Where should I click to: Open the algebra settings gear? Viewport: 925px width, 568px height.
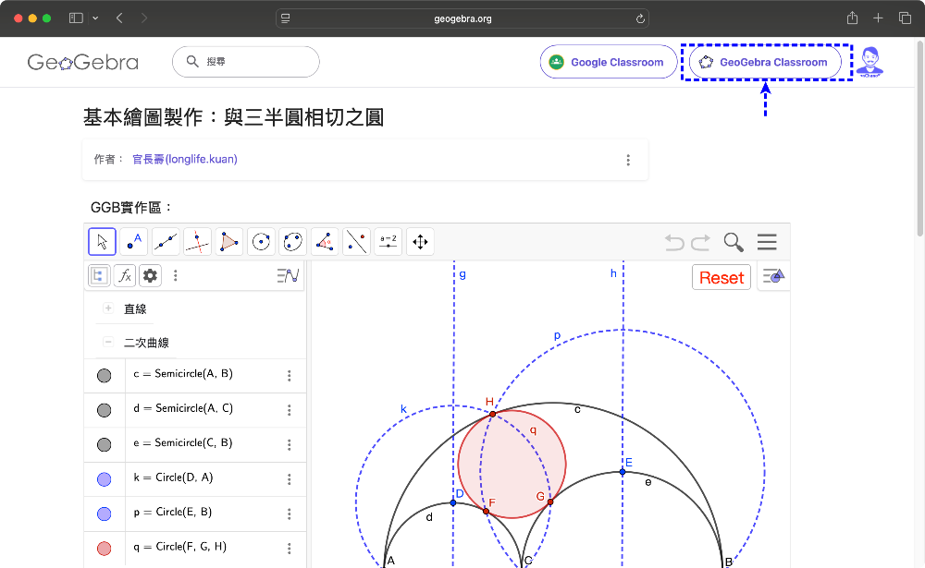(151, 276)
